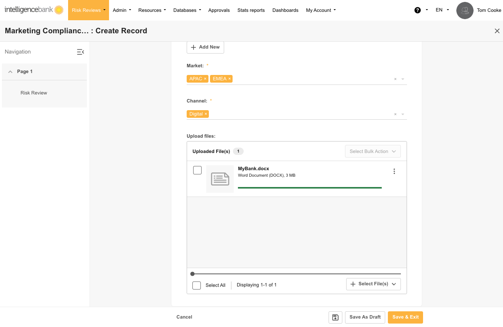The height and width of the screenshot is (327, 503).
Task: Click the Save & Exit button
Action: 405,317
